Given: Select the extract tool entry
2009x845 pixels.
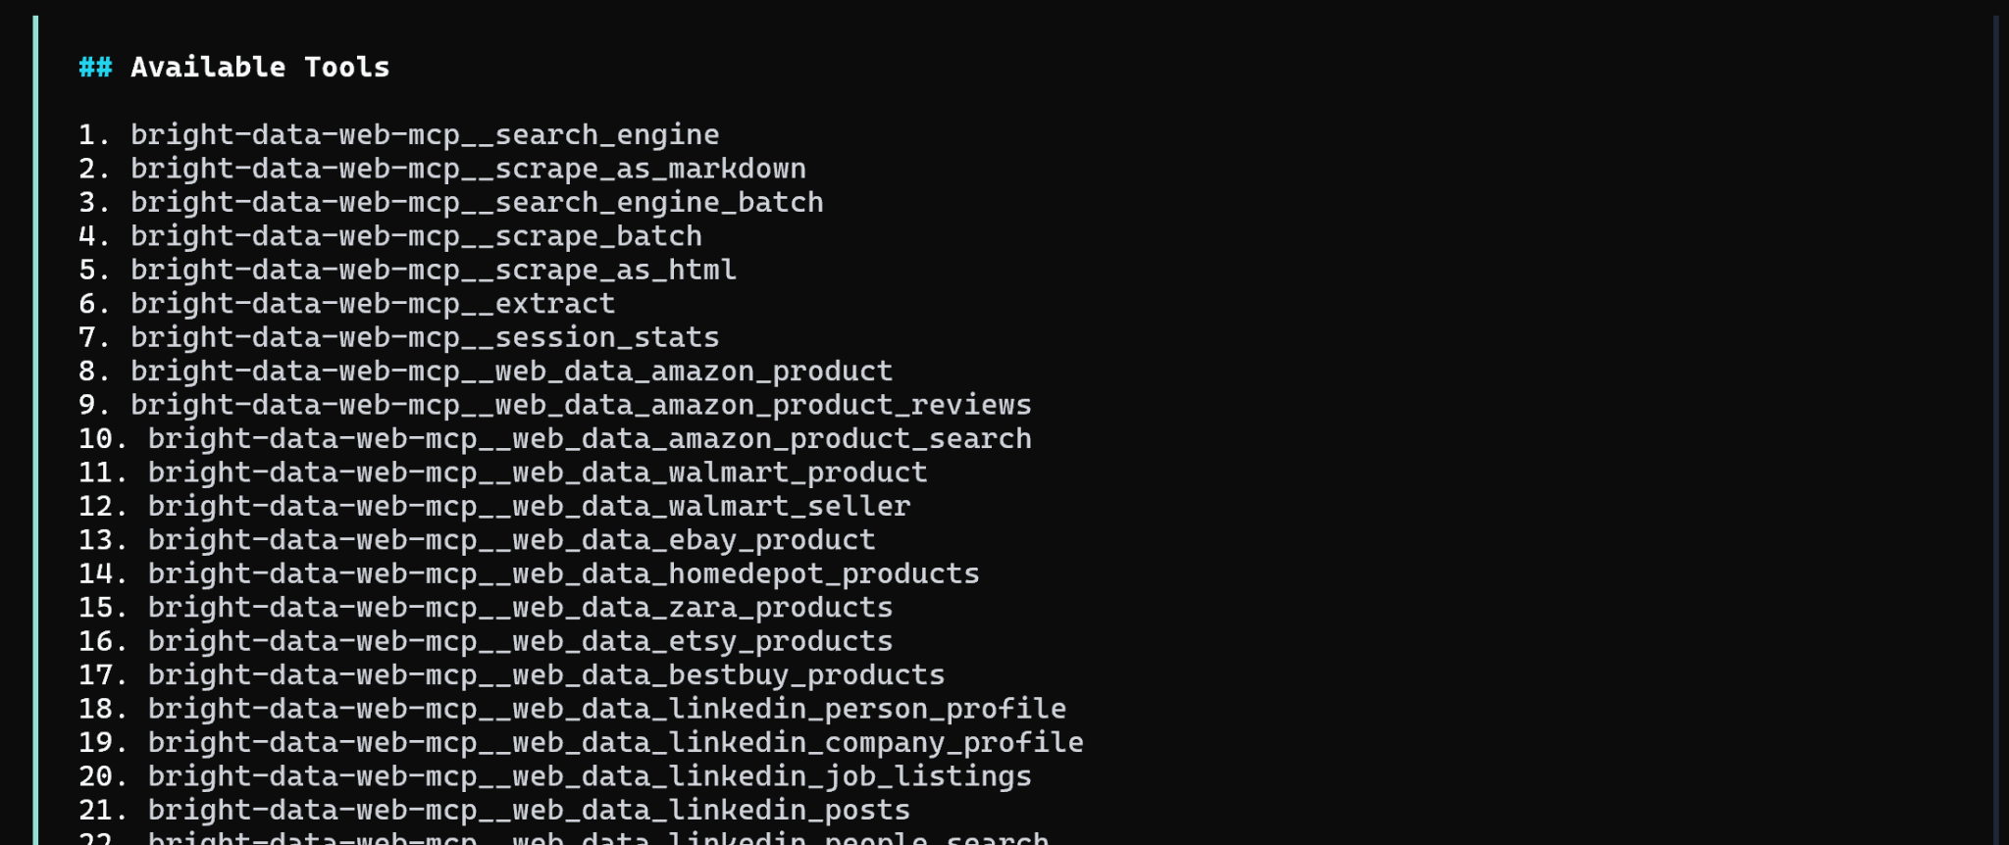Looking at the screenshot, I should tap(372, 304).
